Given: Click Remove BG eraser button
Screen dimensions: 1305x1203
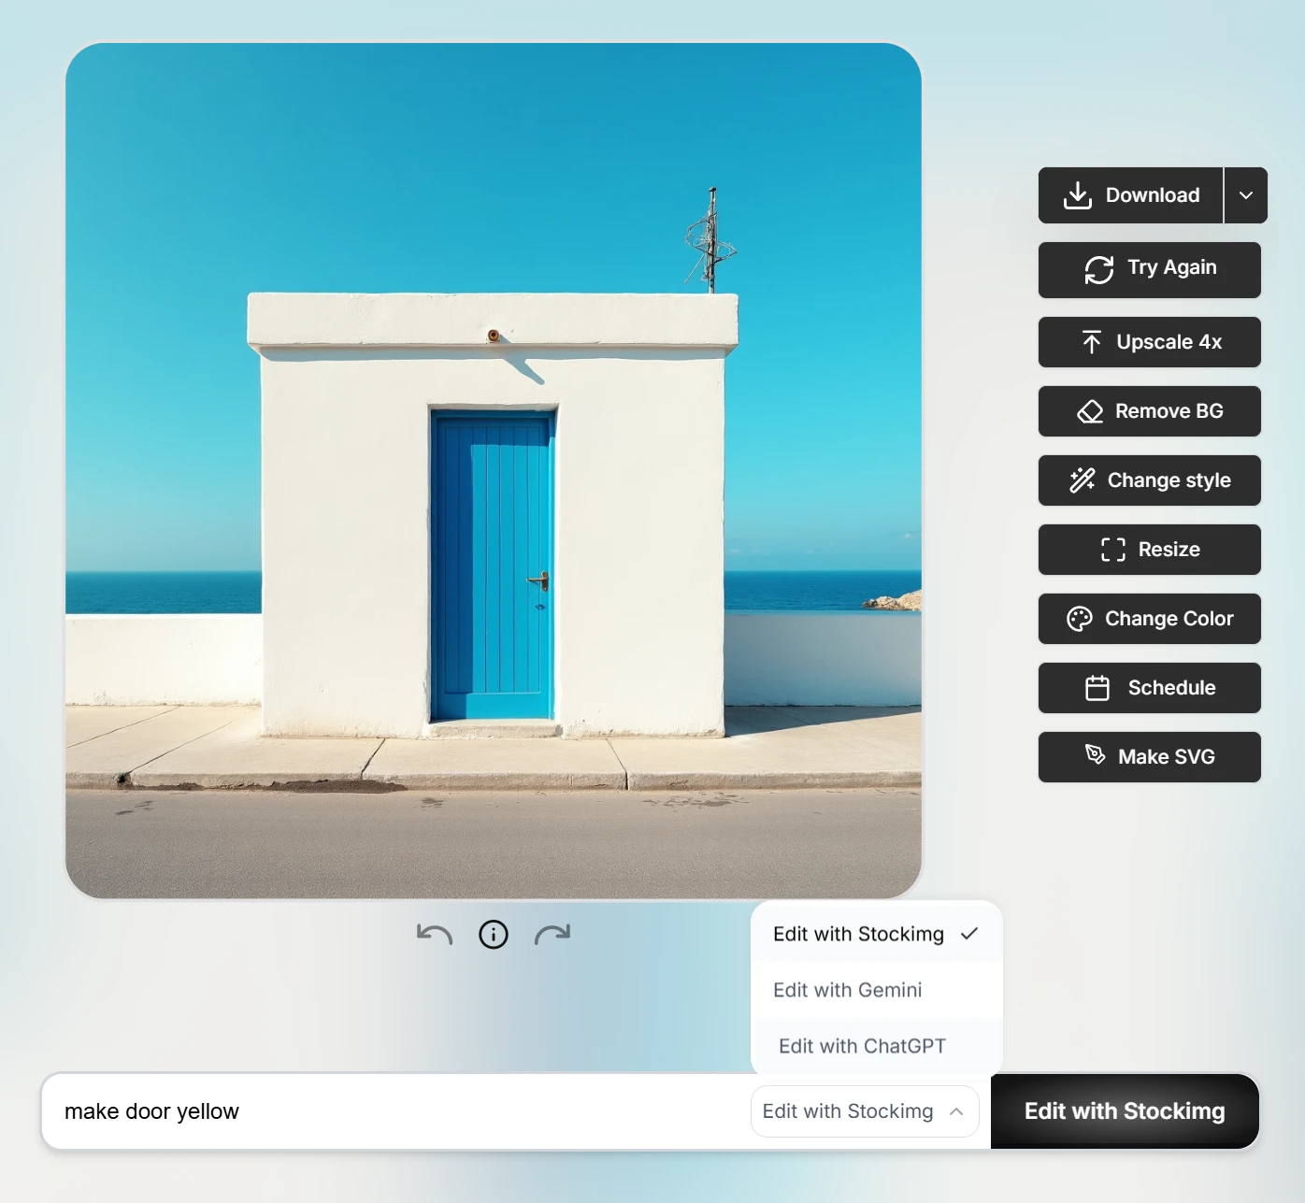Looking at the screenshot, I should 1149,411.
